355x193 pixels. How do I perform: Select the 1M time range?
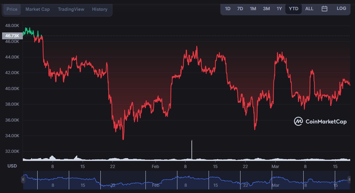pos(253,9)
